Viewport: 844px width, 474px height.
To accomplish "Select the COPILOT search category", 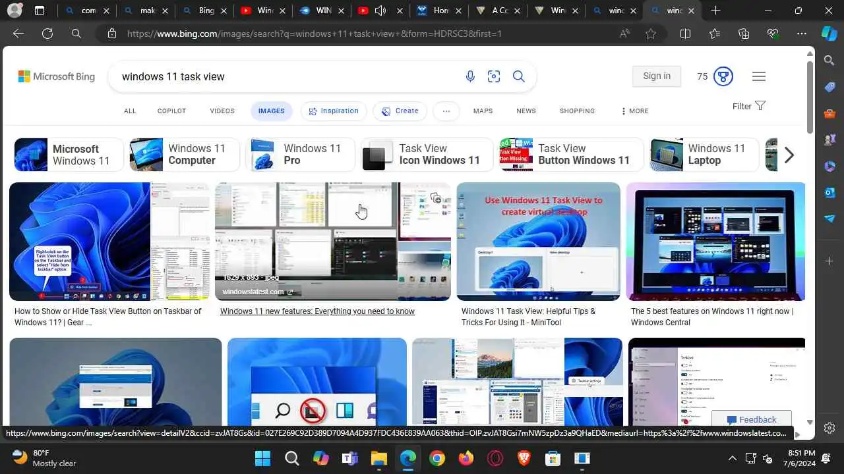I will 171,111.
